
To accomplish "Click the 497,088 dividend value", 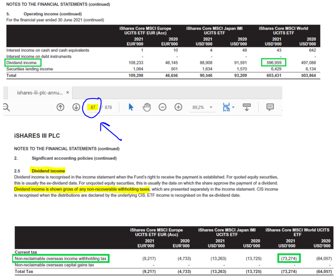I will 308,63.
